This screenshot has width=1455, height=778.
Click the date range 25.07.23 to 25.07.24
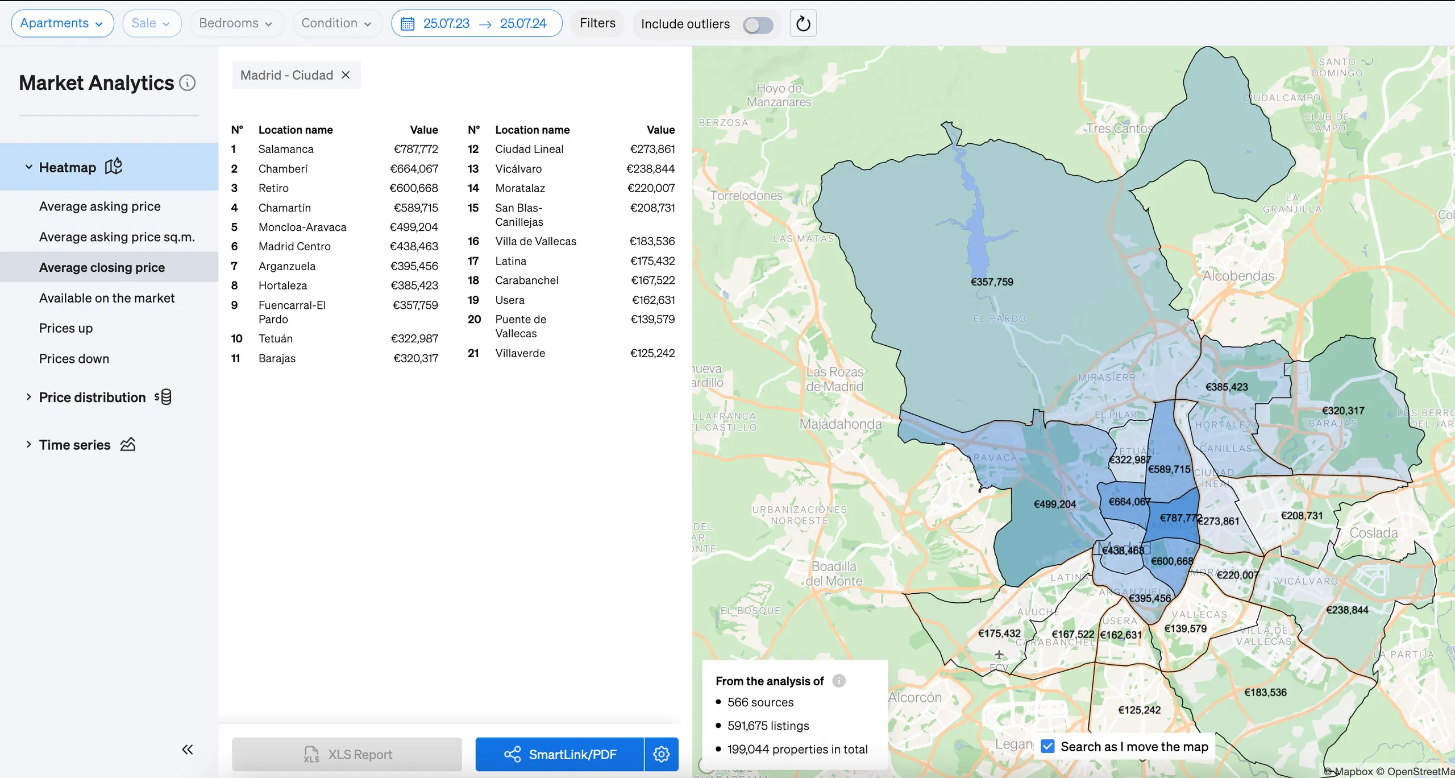(x=477, y=23)
